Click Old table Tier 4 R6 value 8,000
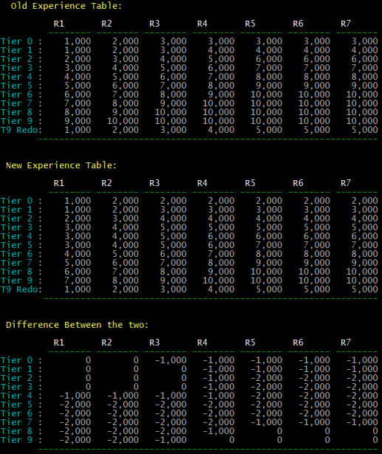This screenshot has width=382, height=454. pyautogui.click(x=317, y=77)
